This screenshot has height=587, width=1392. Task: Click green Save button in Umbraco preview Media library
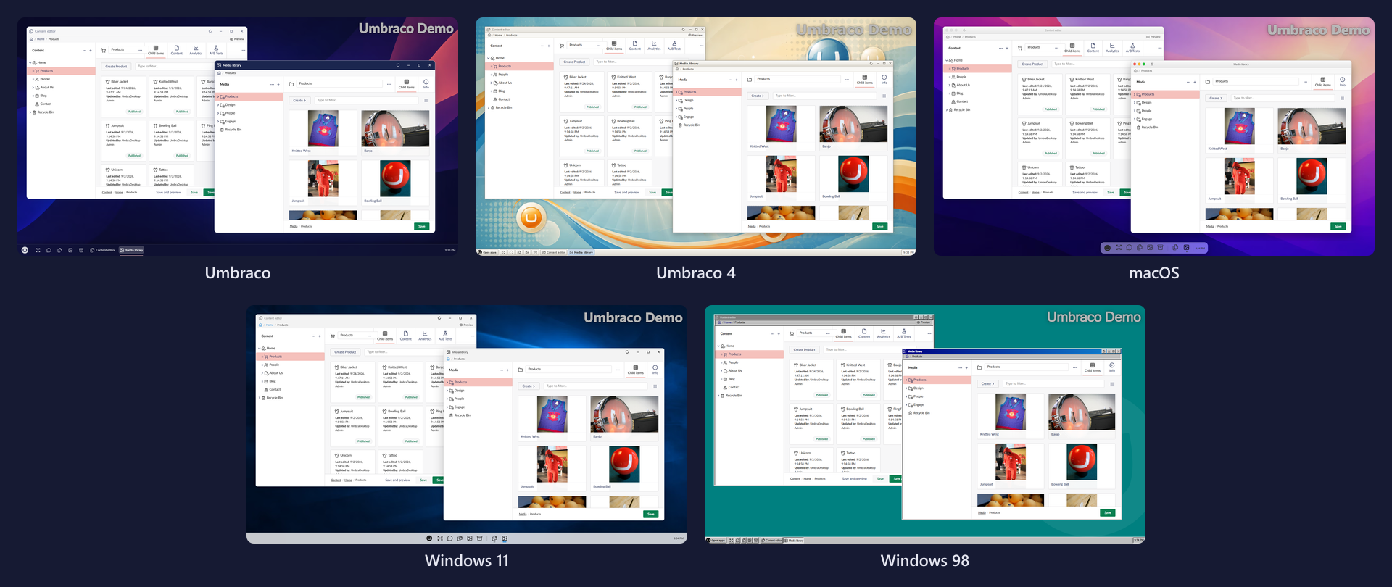(422, 226)
